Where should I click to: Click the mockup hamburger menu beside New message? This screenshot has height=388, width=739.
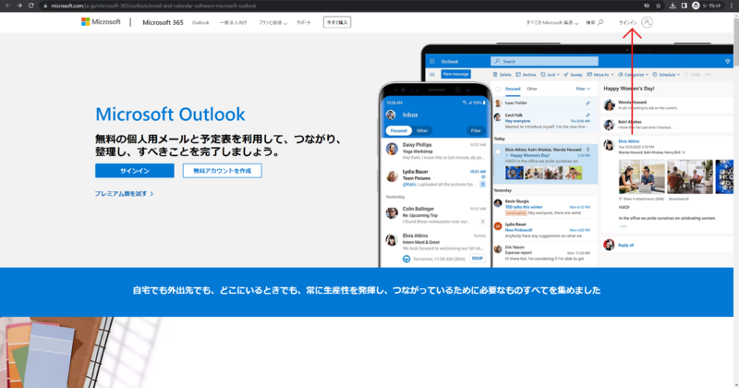click(x=432, y=75)
